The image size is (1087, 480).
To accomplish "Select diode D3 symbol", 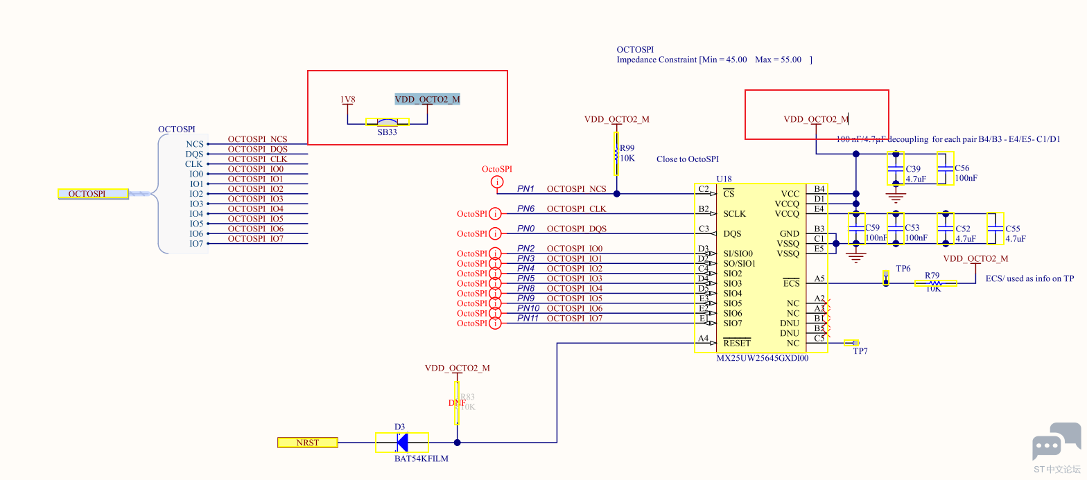I will [402, 443].
